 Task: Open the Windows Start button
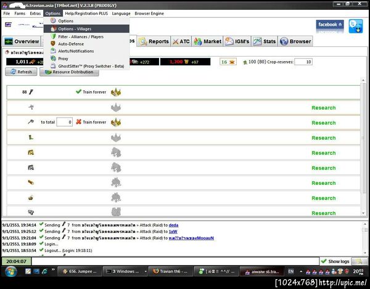click(10, 272)
